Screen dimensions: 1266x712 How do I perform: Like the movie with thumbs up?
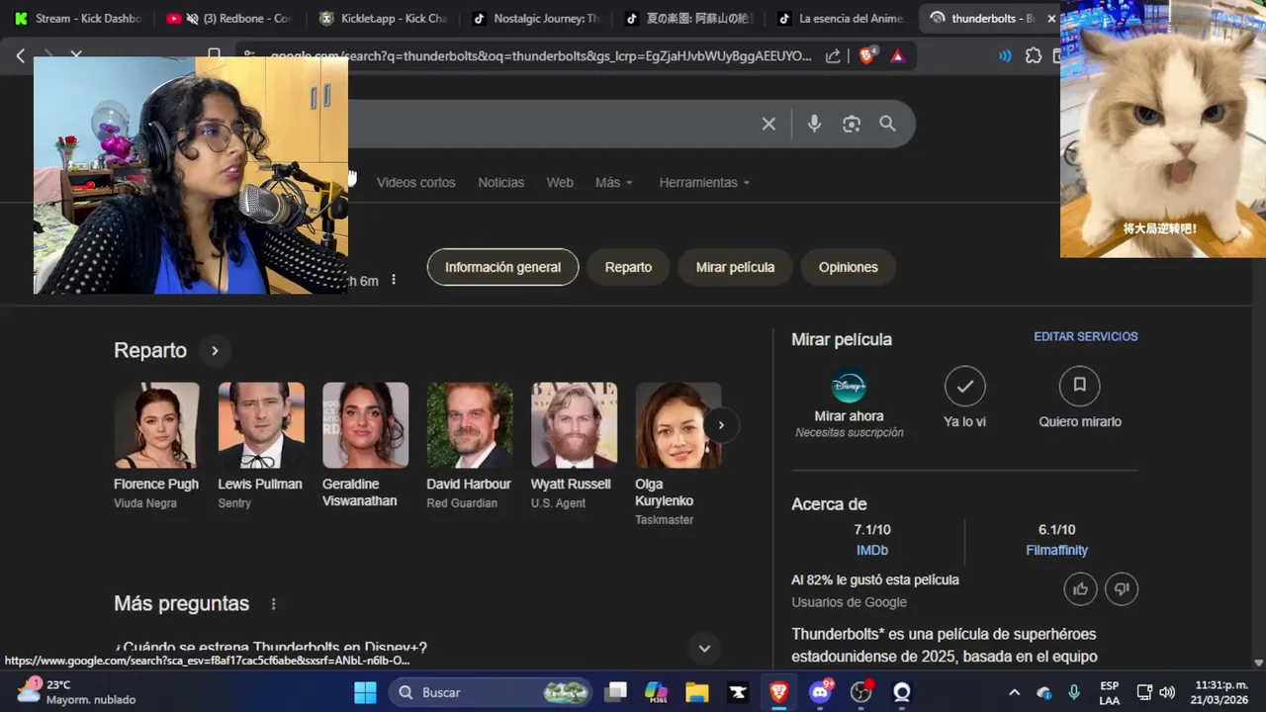click(1080, 589)
